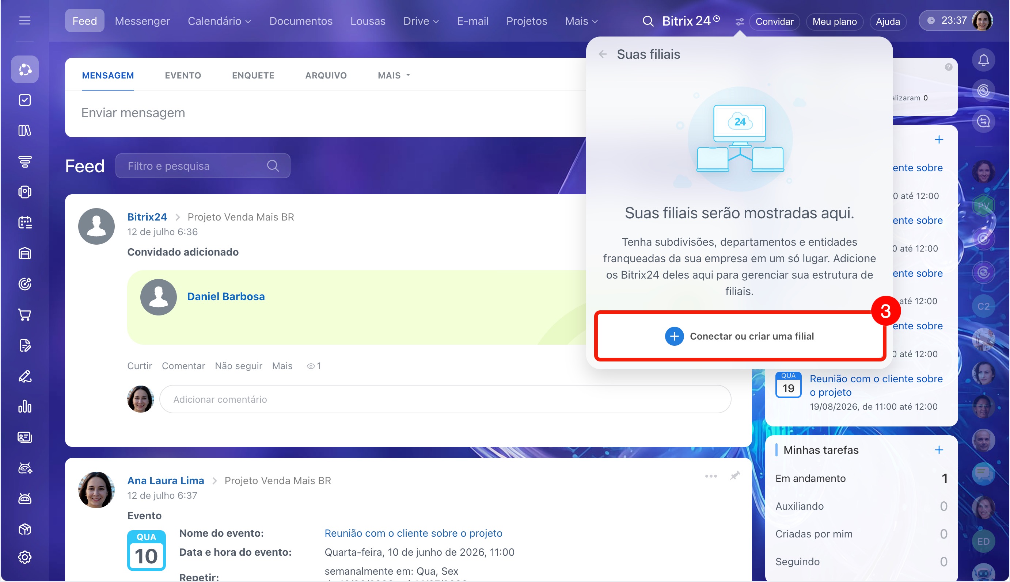Viewport: 1010px width, 582px height.
Task: Open Lousas in top navigation
Action: point(368,21)
